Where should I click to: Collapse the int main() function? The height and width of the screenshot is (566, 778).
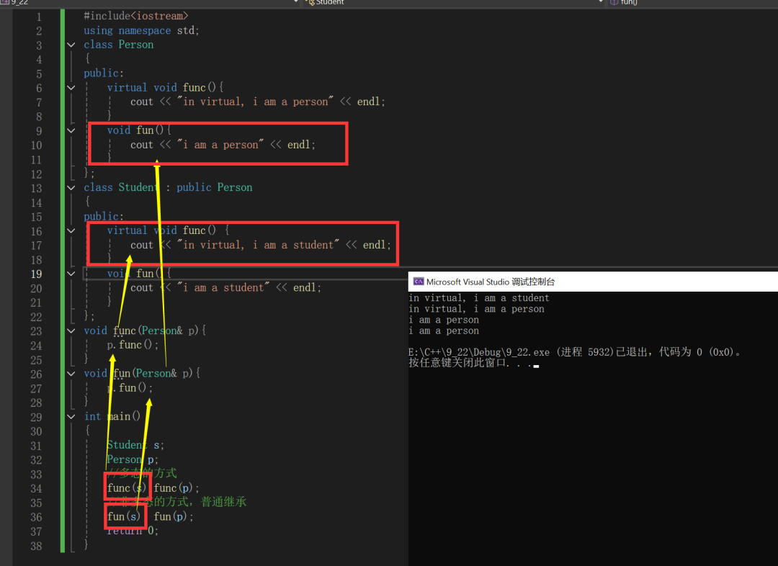click(71, 417)
